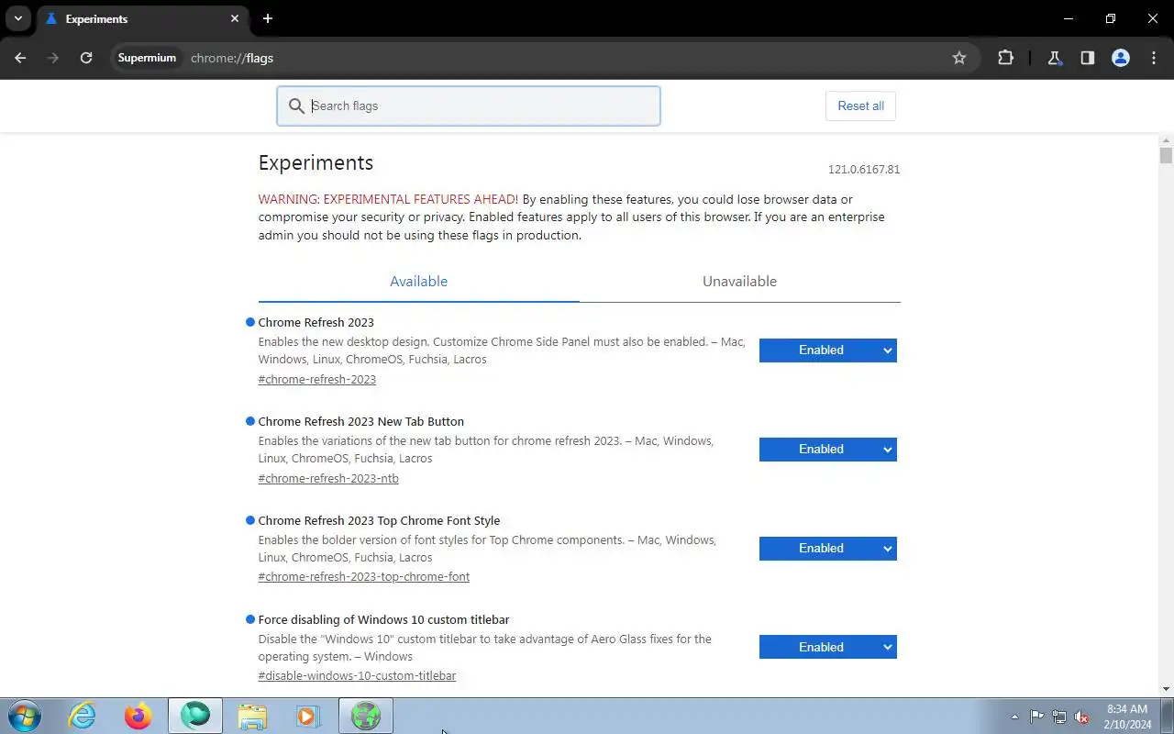1174x734 pixels.
Task: Open a new tab with plus button
Action: (x=268, y=18)
